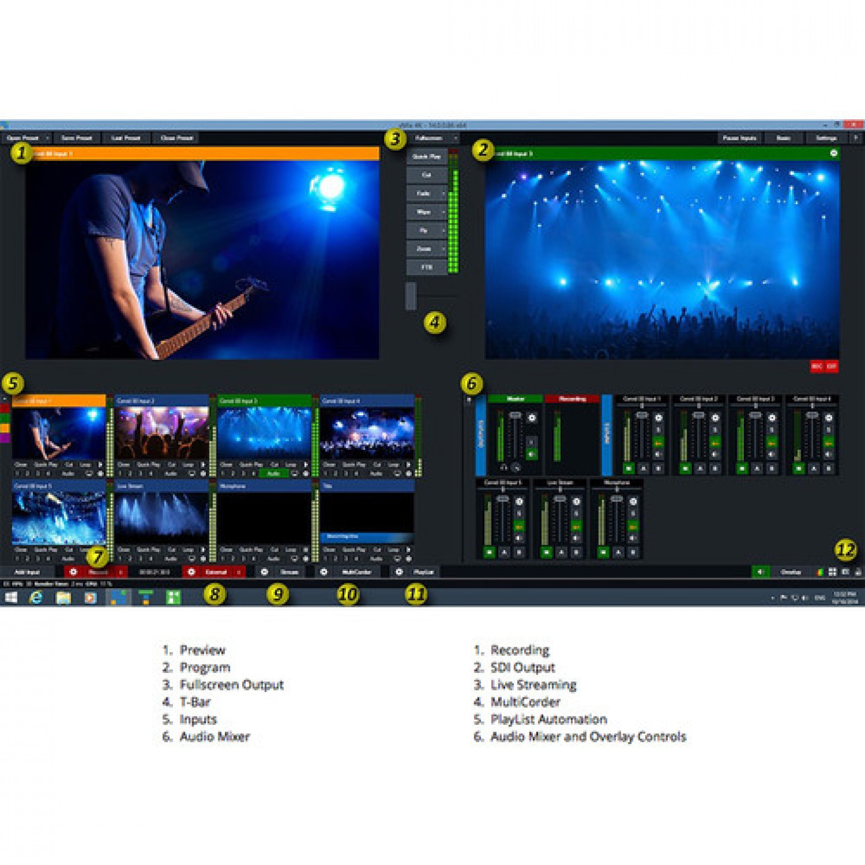This screenshot has width=865, height=865.
Task: Open the Windows Start menu
Action: 11,597
